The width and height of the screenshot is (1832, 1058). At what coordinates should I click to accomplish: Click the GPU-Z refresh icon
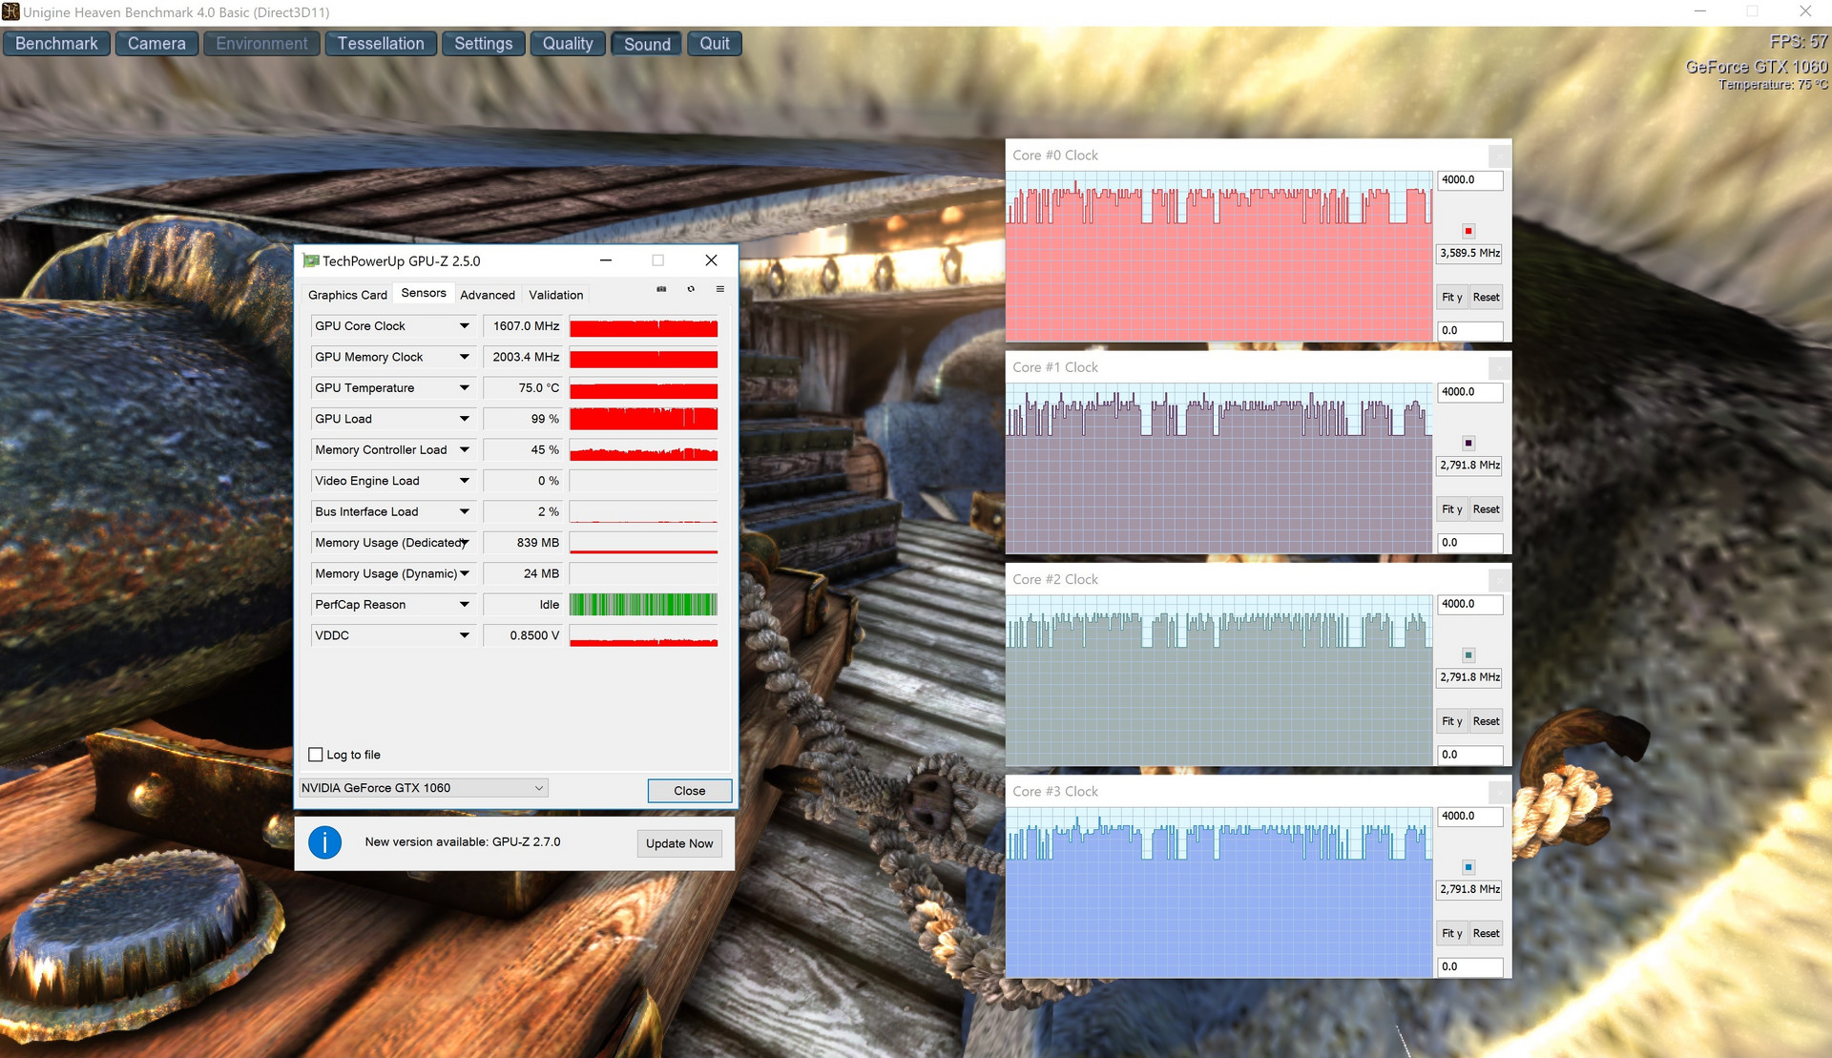pyautogui.click(x=691, y=289)
